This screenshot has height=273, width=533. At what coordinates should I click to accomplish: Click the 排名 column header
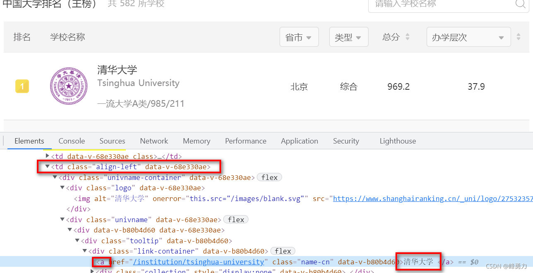(x=22, y=37)
